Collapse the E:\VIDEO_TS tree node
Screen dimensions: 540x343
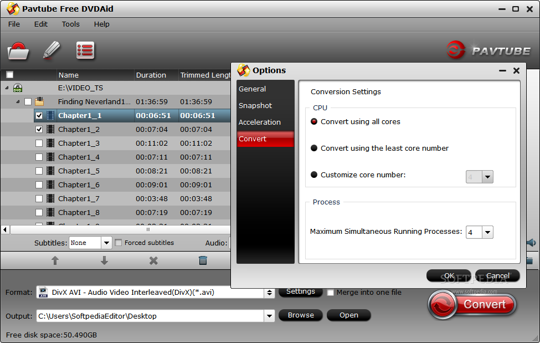click(7, 88)
